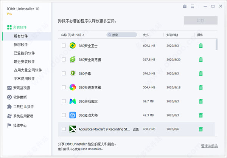Click the vertical scrollbar thumb
Viewport: 227px width, 158px height.
click(216, 45)
